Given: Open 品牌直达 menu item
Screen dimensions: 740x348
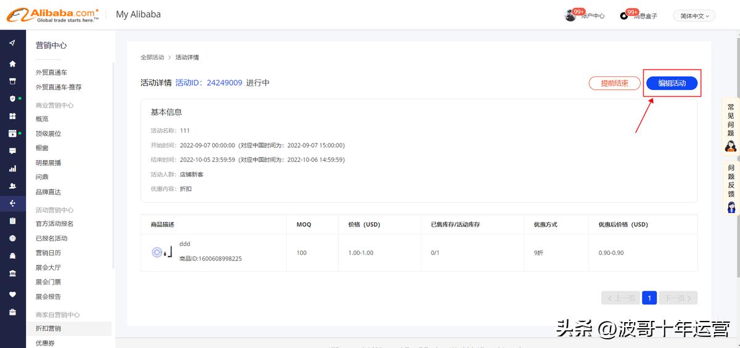Looking at the screenshot, I should 49,192.
